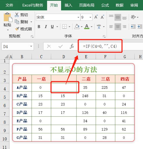Image resolution: width=143 pixels, height=149 pixels.
Task: Confirm formula entry with checkmark
Action: tap(61, 46)
